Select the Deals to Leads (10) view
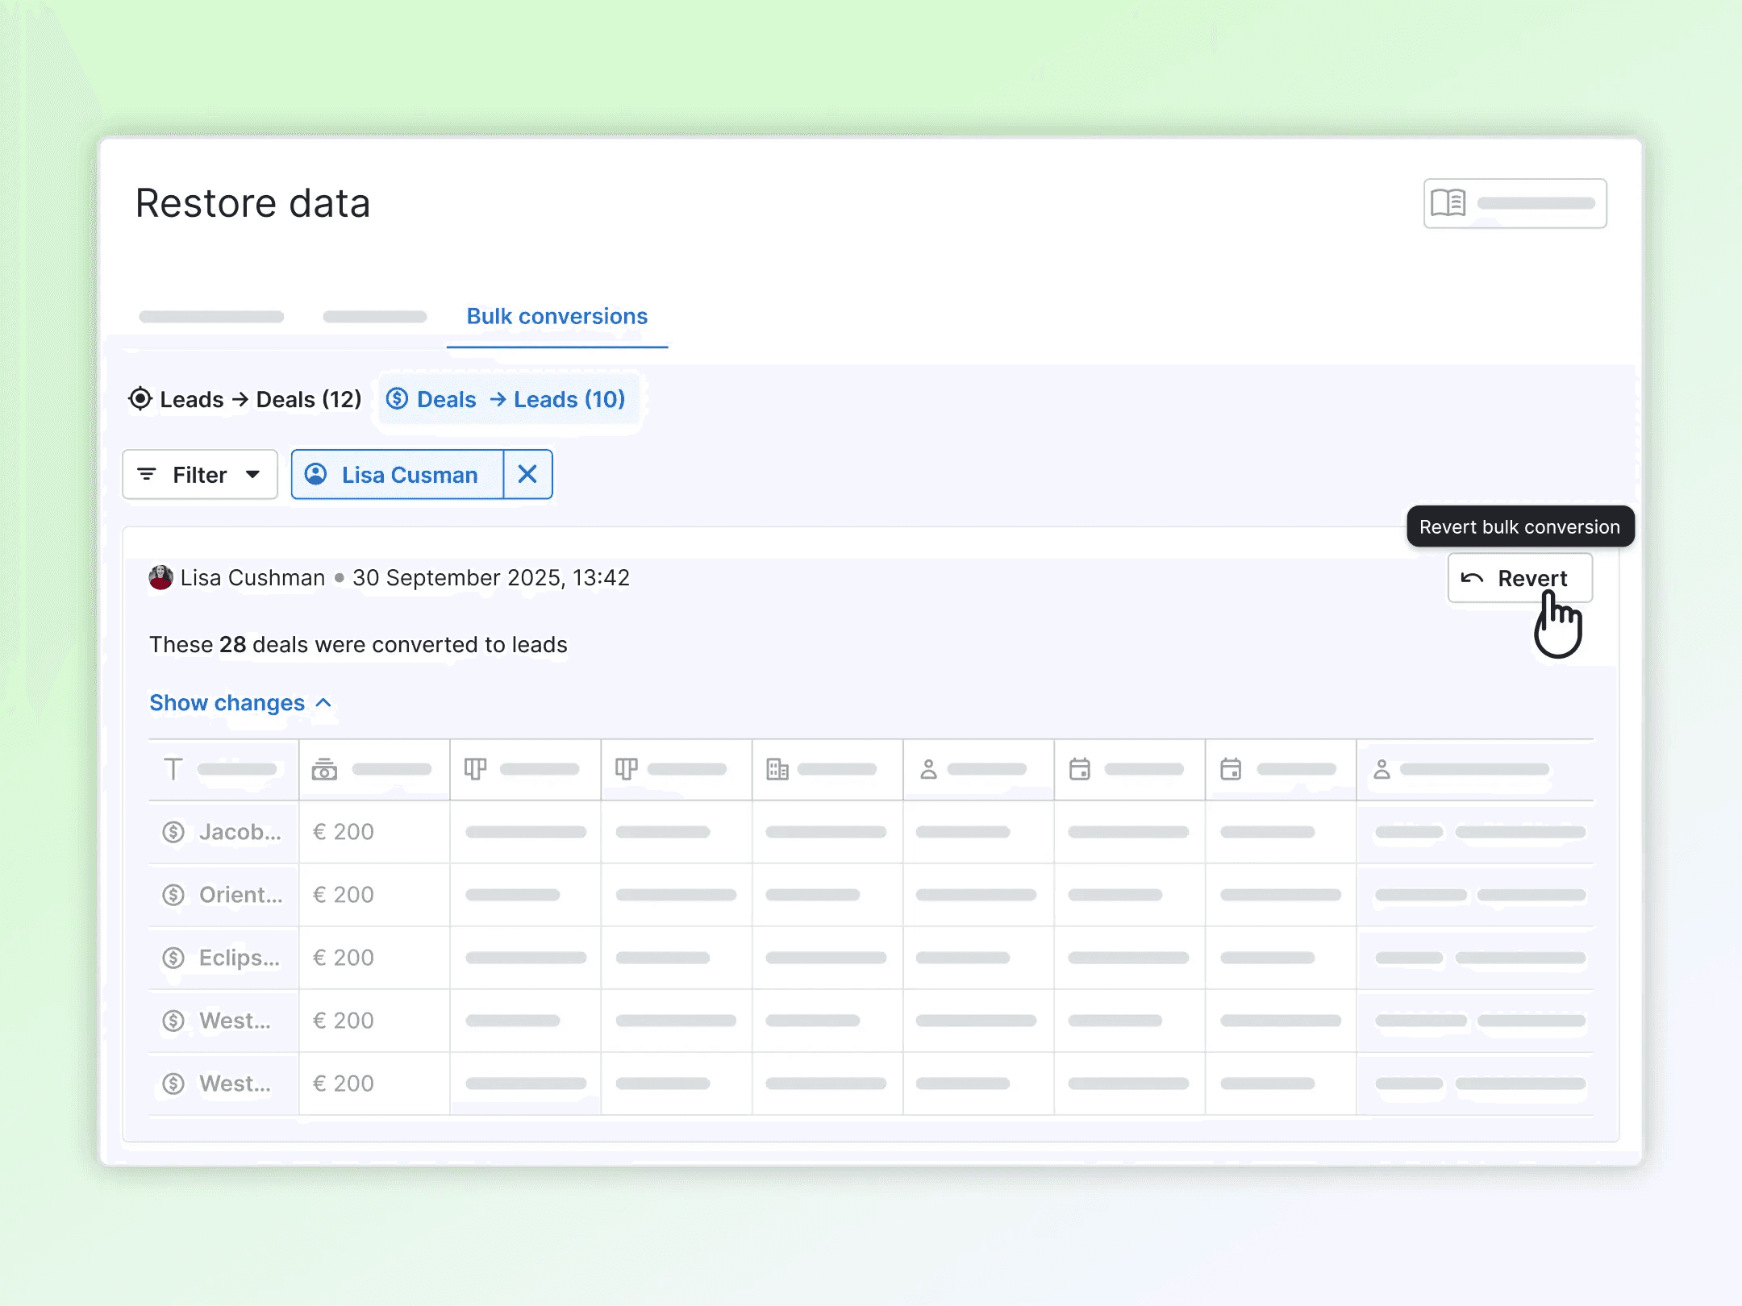The width and height of the screenshot is (1742, 1306). [506, 399]
